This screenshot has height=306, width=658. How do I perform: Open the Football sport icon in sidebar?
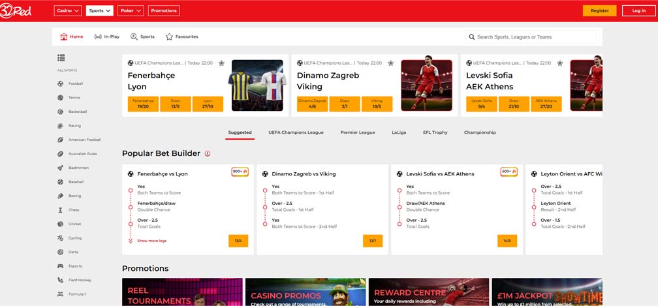click(x=61, y=84)
